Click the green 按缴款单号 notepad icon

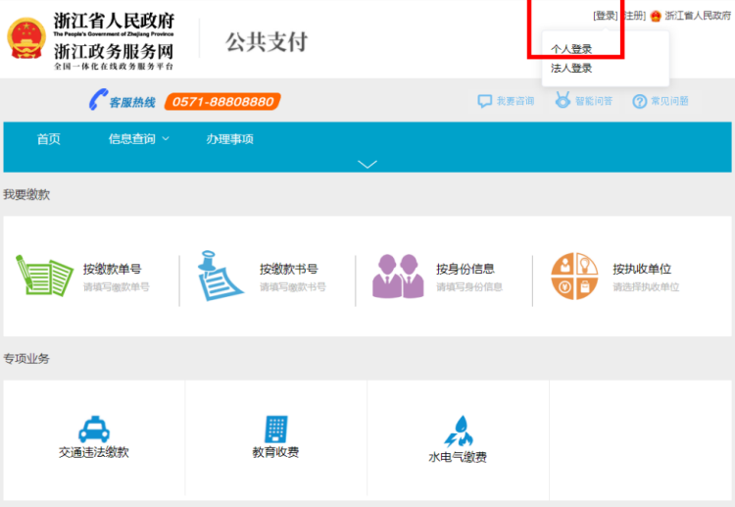pyautogui.click(x=44, y=276)
